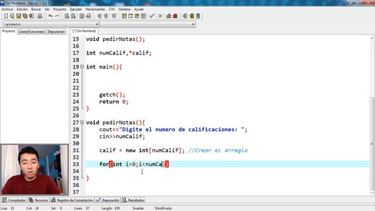The height and width of the screenshot is (211, 375).
Task: Click the Run program window icon
Action: click(131, 16)
